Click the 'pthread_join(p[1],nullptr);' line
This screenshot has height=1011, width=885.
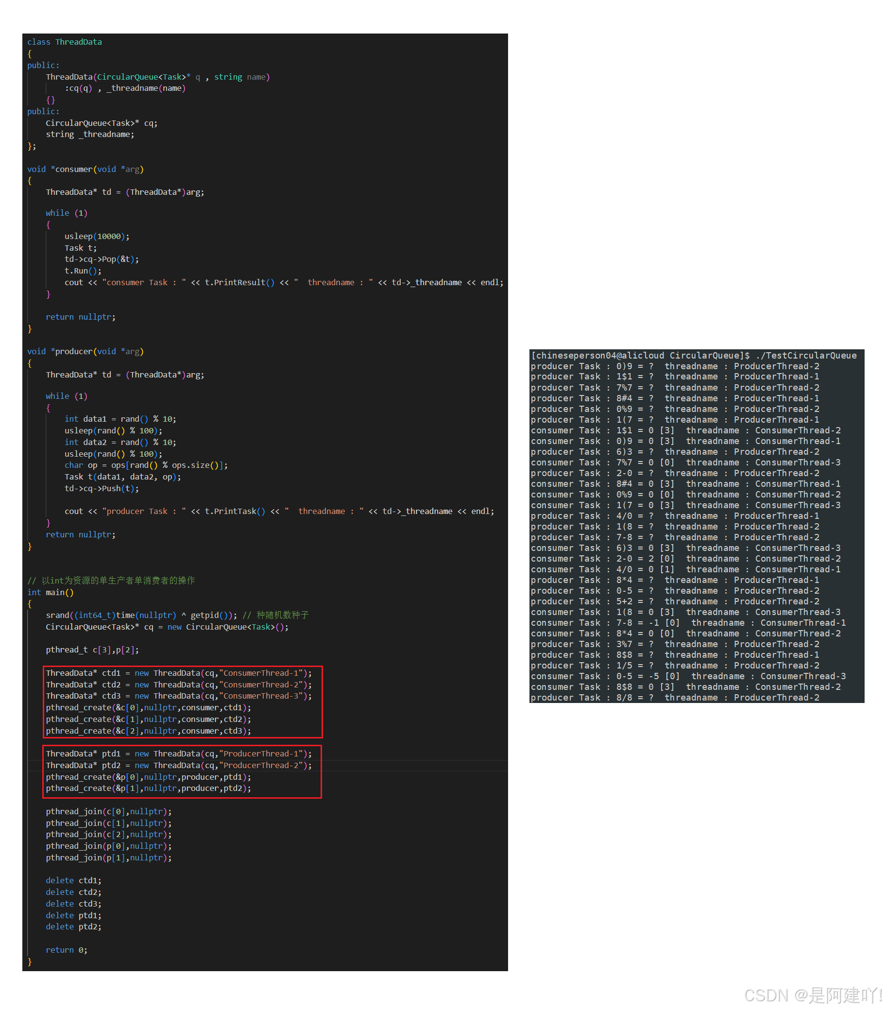pos(109,858)
